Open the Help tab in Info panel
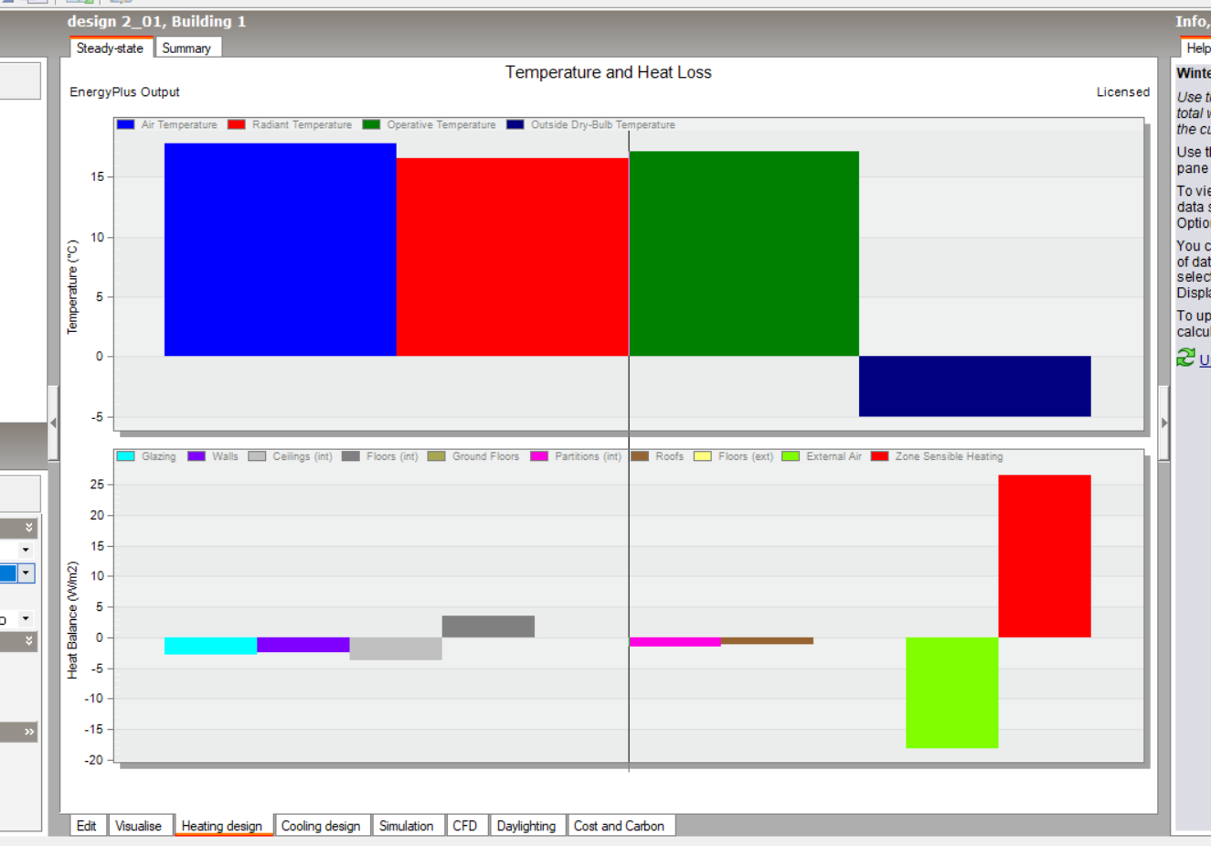This screenshot has height=846, width=1211. 1196,48
